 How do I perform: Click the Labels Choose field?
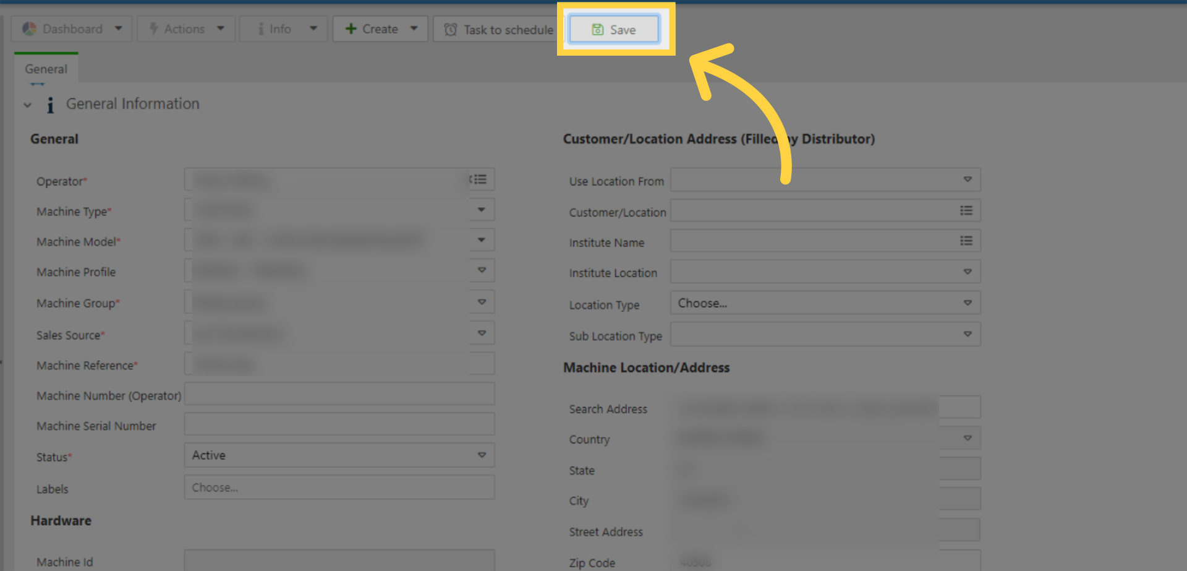(339, 487)
